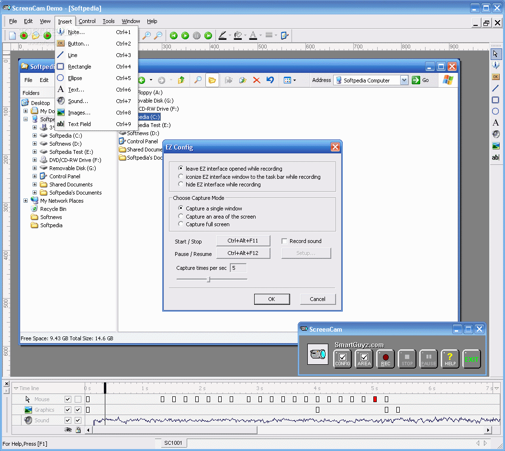Open the Address combo box dropdown

coord(404,80)
